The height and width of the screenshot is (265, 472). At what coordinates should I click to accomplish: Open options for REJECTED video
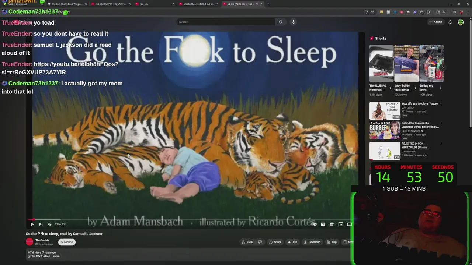pyautogui.click(x=442, y=144)
